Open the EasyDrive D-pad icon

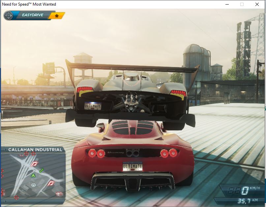point(8,16)
